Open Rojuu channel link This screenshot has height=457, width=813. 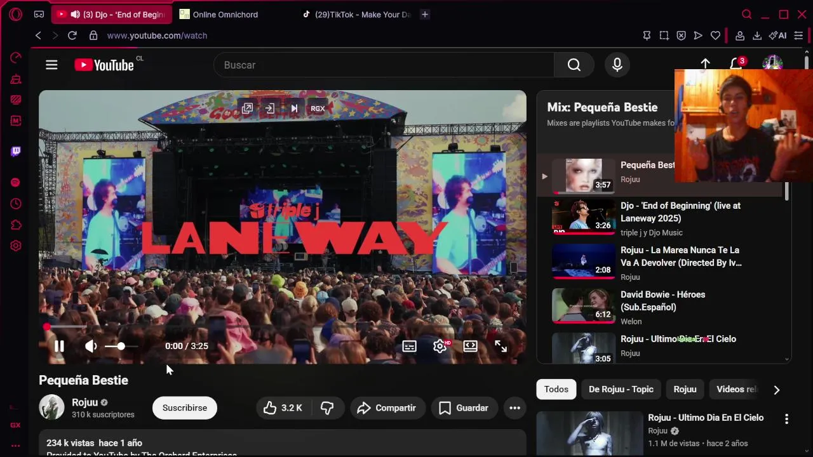[x=84, y=402]
